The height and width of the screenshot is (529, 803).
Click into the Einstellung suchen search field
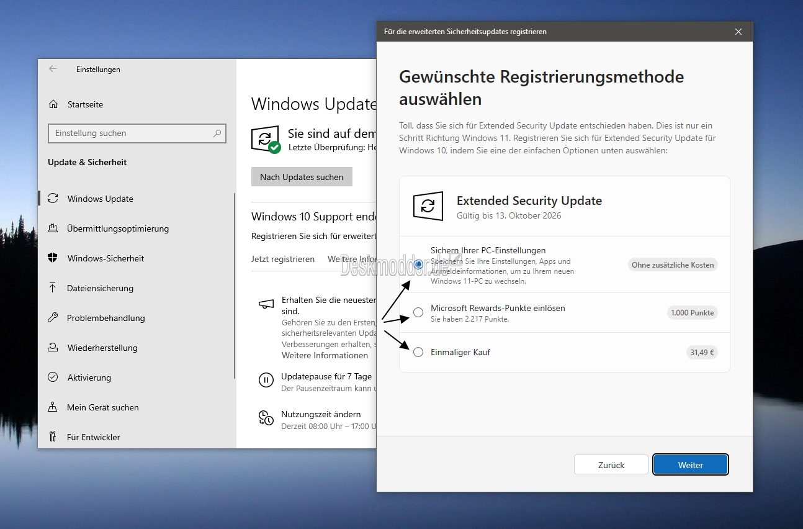[x=137, y=133]
